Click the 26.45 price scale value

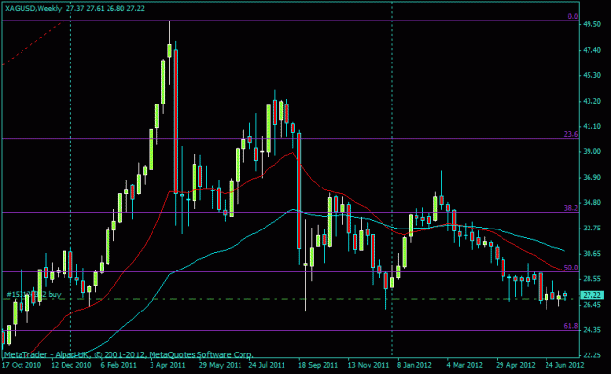click(x=591, y=305)
